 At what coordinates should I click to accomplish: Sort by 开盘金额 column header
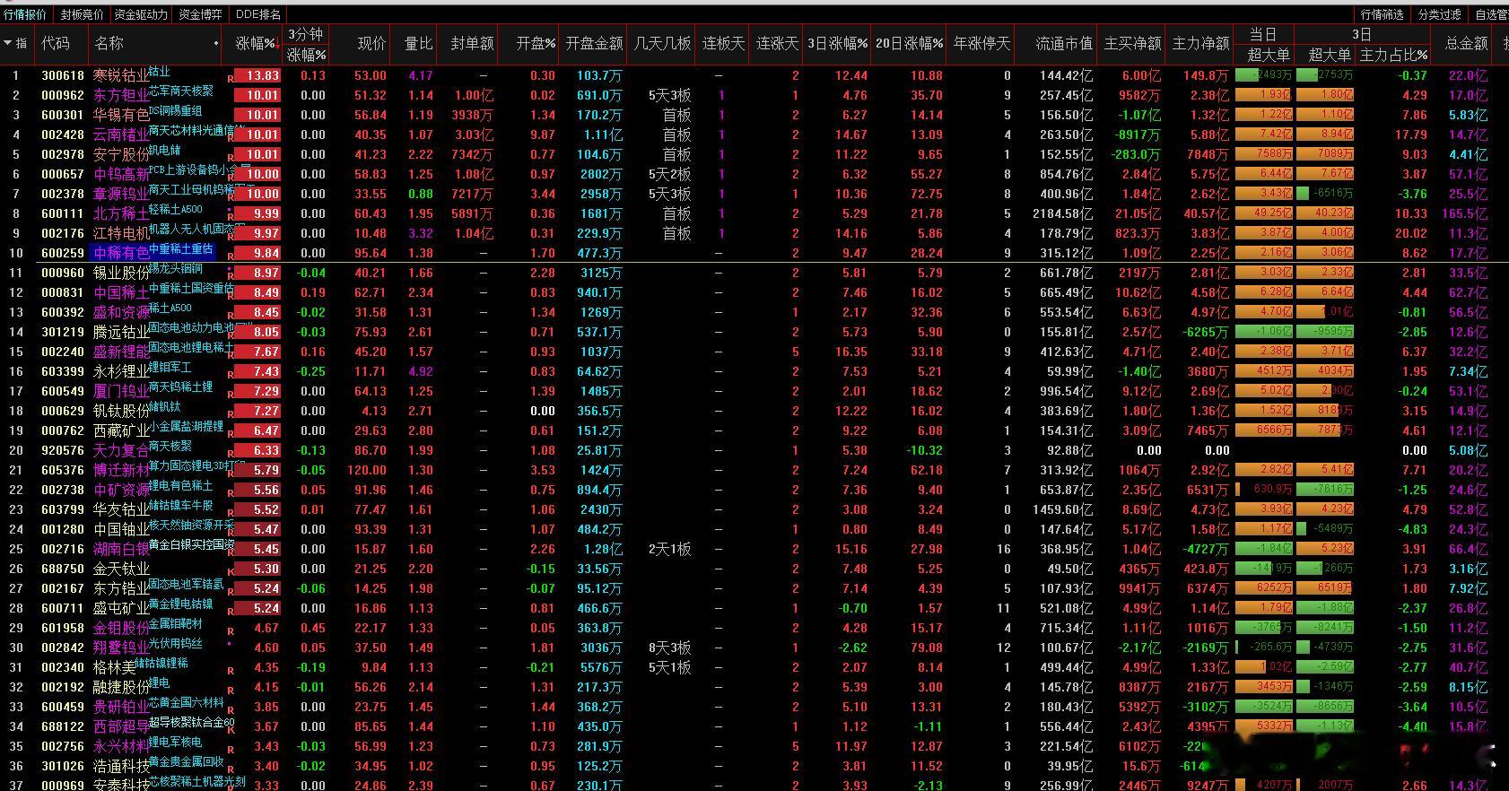[x=595, y=43]
